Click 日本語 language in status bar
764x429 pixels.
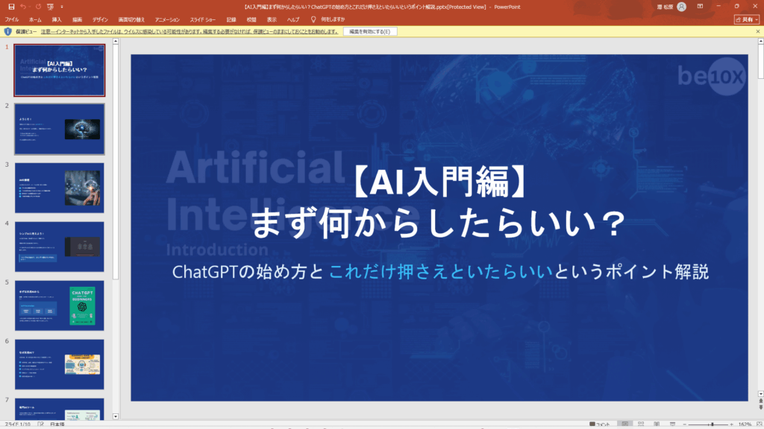pyautogui.click(x=57, y=425)
